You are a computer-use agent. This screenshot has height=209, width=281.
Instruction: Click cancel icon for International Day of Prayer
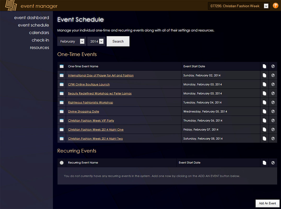click(x=273, y=75)
